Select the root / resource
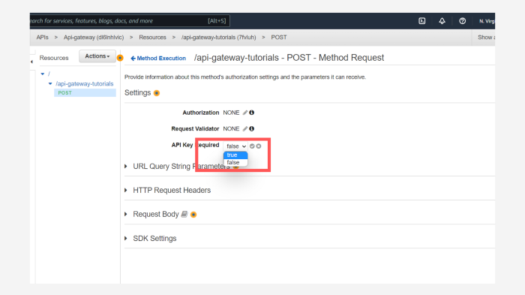 (x=49, y=74)
